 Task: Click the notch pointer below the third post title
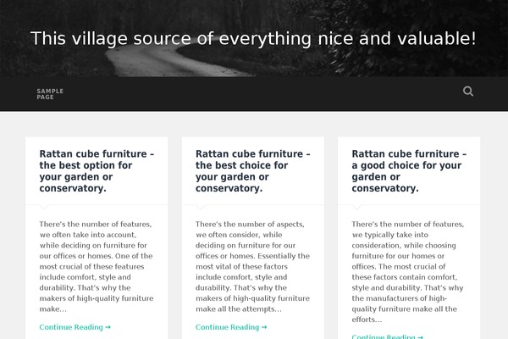(356, 207)
